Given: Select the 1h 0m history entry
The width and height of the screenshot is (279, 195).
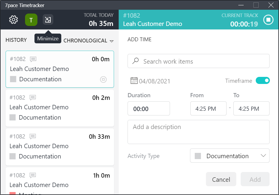Looking at the screenshot, I should click(x=60, y=181).
